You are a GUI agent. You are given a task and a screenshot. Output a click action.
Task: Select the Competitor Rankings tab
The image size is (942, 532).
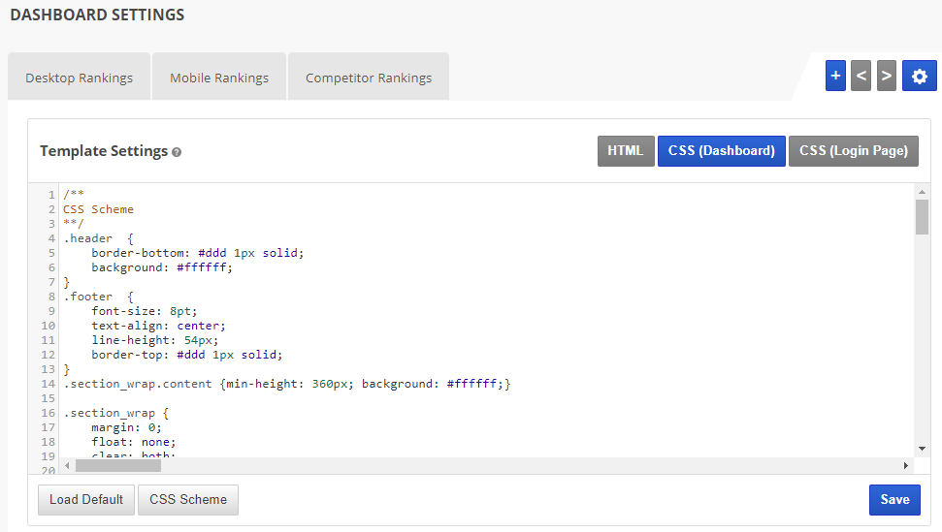pyautogui.click(x=369, y=78)
